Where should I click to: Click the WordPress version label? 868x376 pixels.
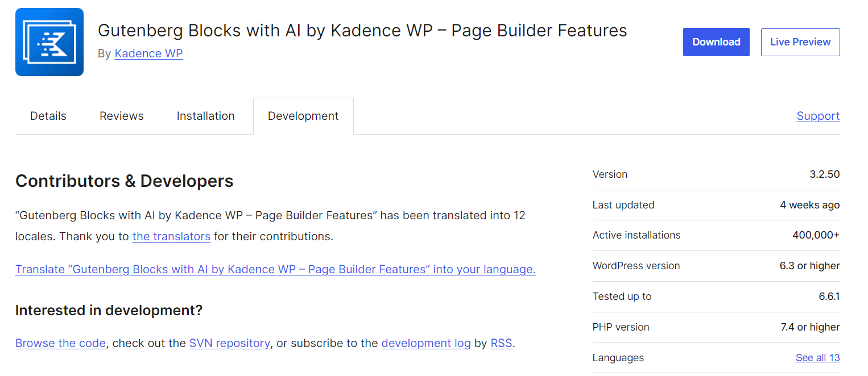(x=636, y=266)
